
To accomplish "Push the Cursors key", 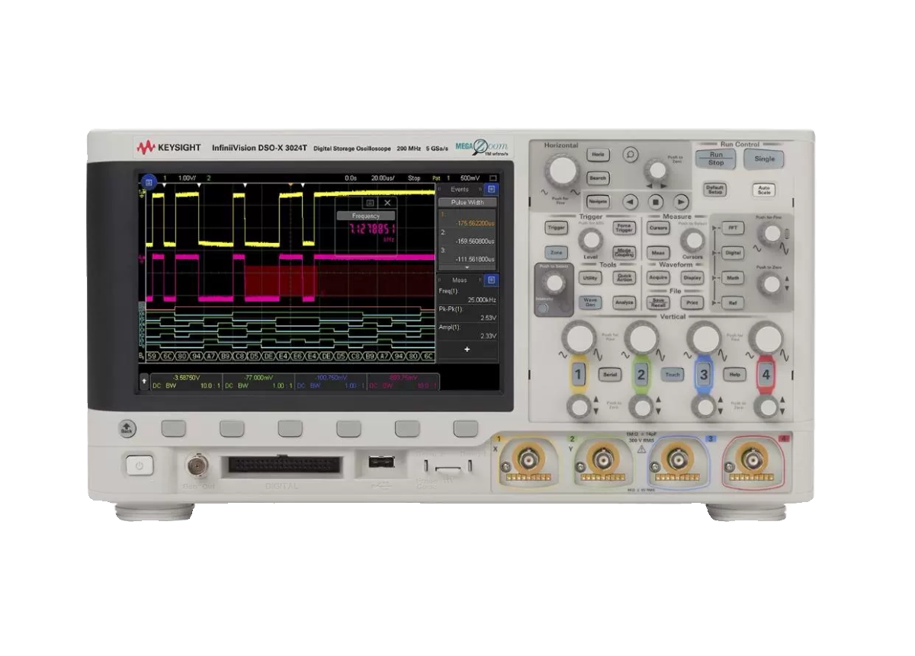I will click(658, 227).
